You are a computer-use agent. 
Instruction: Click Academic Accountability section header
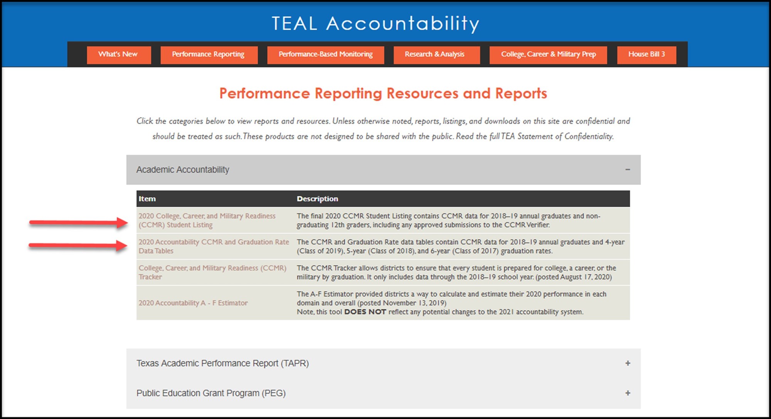pyautogui.click(x=183, y=170)
